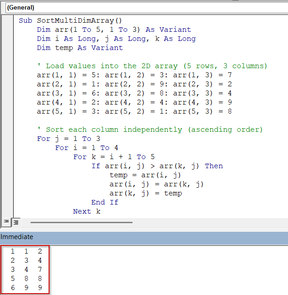Click the first output row '1 1 2'

[26, 251]
